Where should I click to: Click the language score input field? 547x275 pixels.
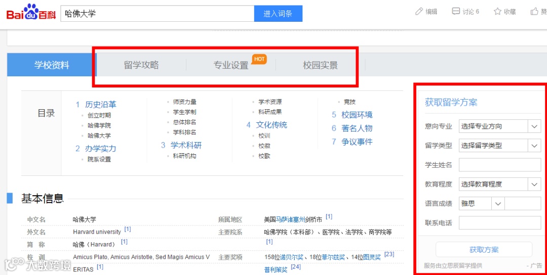523,204
